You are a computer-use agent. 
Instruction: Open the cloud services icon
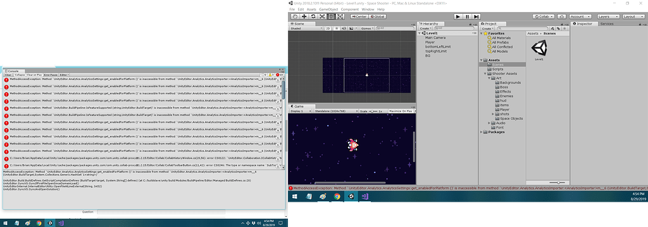pyautogui.click(x=561, y=16)
